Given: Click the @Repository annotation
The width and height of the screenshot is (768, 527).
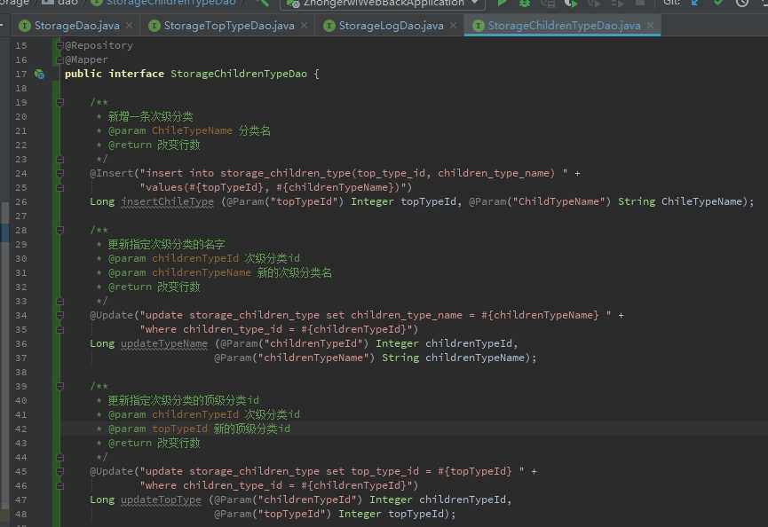Looking at the screenshot, I should (x=99, y=45).
